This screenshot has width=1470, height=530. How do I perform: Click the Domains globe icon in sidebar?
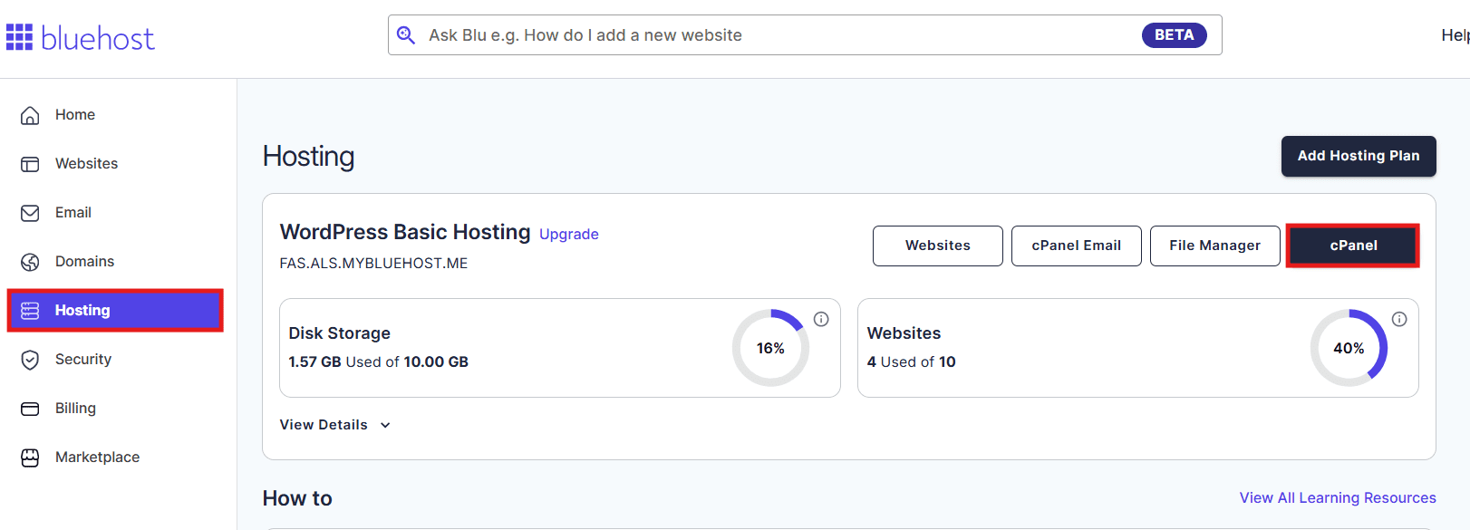point(30,262)
